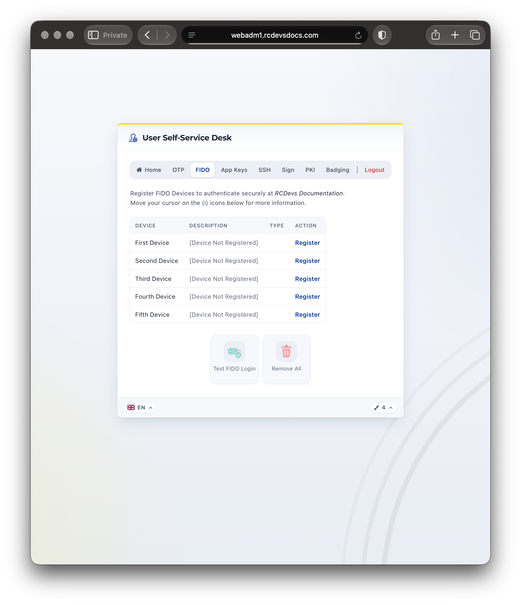This screenshot has width=521, height=605.
Task: Click the Test FIDO Login icon
Action: coord(234,351)
